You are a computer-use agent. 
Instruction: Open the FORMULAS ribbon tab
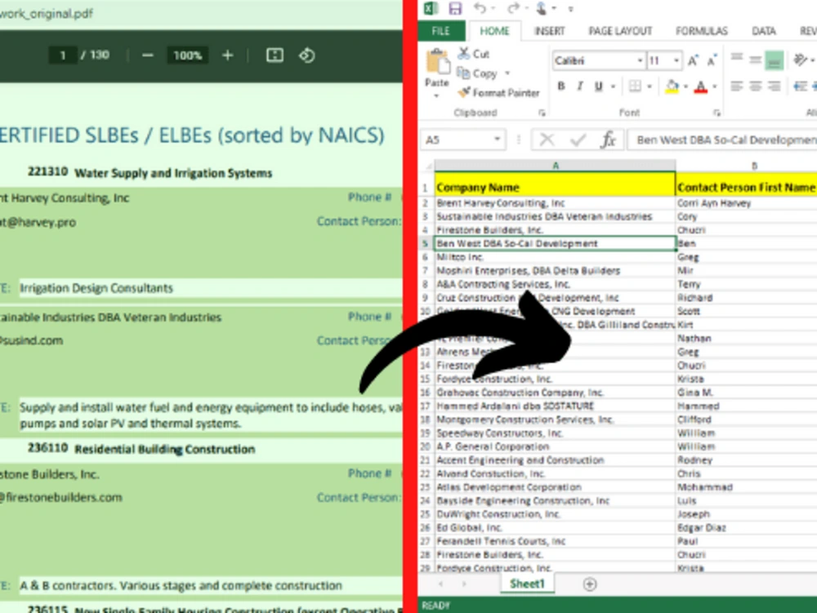701,31
